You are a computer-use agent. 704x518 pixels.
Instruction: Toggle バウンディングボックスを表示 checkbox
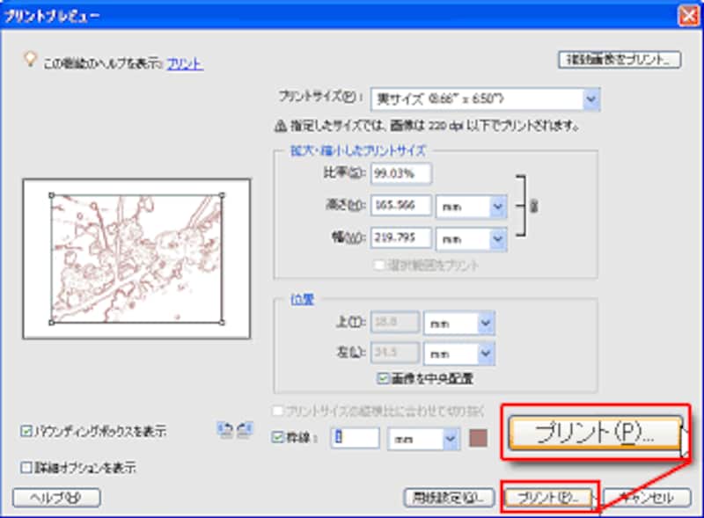[x=26, y=432]
